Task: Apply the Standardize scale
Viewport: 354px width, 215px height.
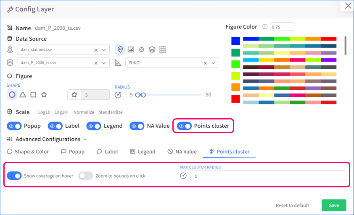Action: (x=111, y=112)
